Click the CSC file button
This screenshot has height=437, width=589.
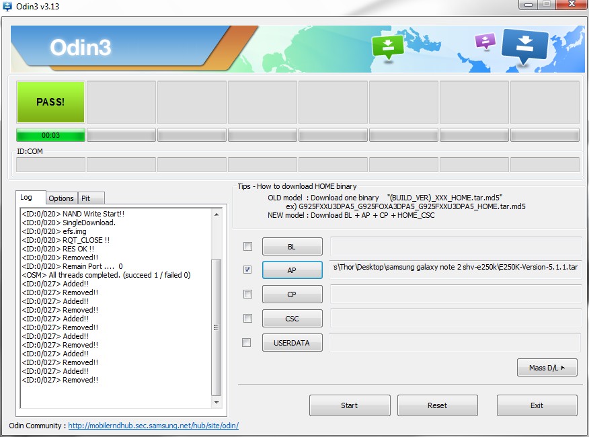pyautogui.click(x=292, y=319)
